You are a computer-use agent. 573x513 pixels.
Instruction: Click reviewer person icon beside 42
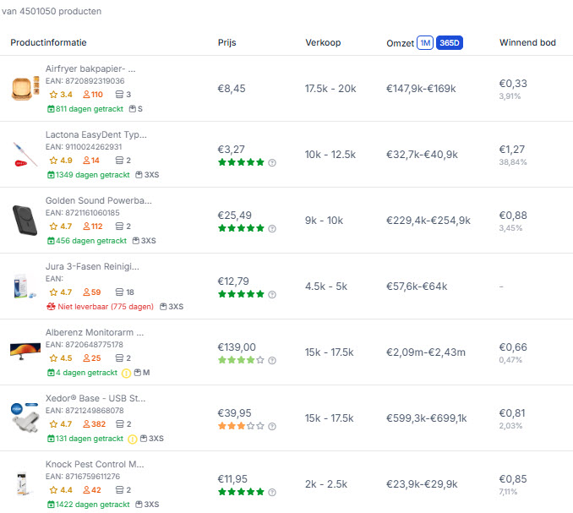[x=86, y=490]
